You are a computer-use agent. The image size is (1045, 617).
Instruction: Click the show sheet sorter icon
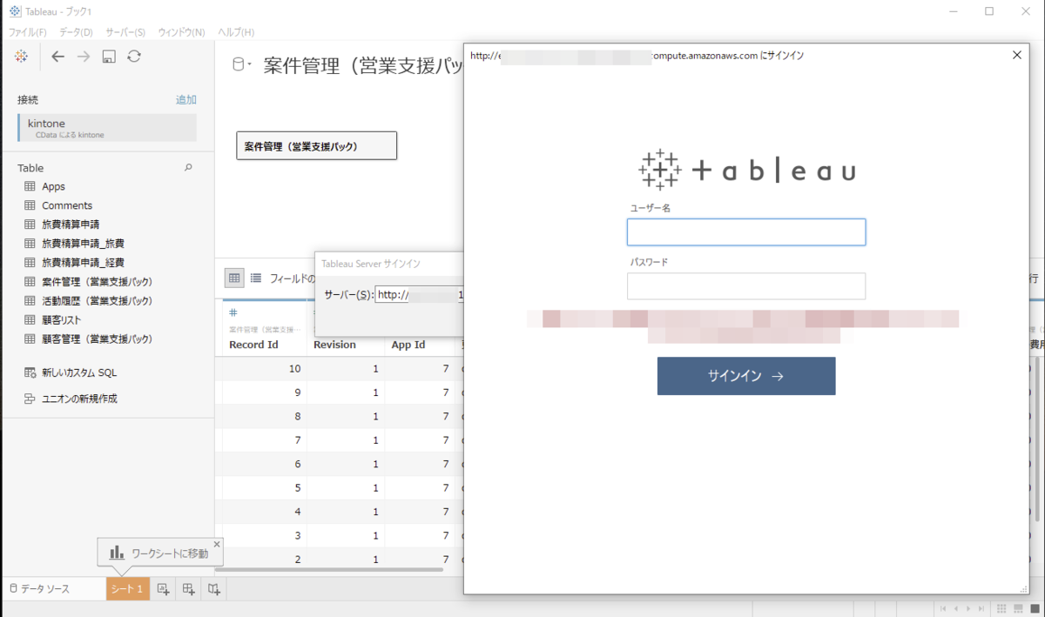pyautogui.click(x=1002, y=608)
